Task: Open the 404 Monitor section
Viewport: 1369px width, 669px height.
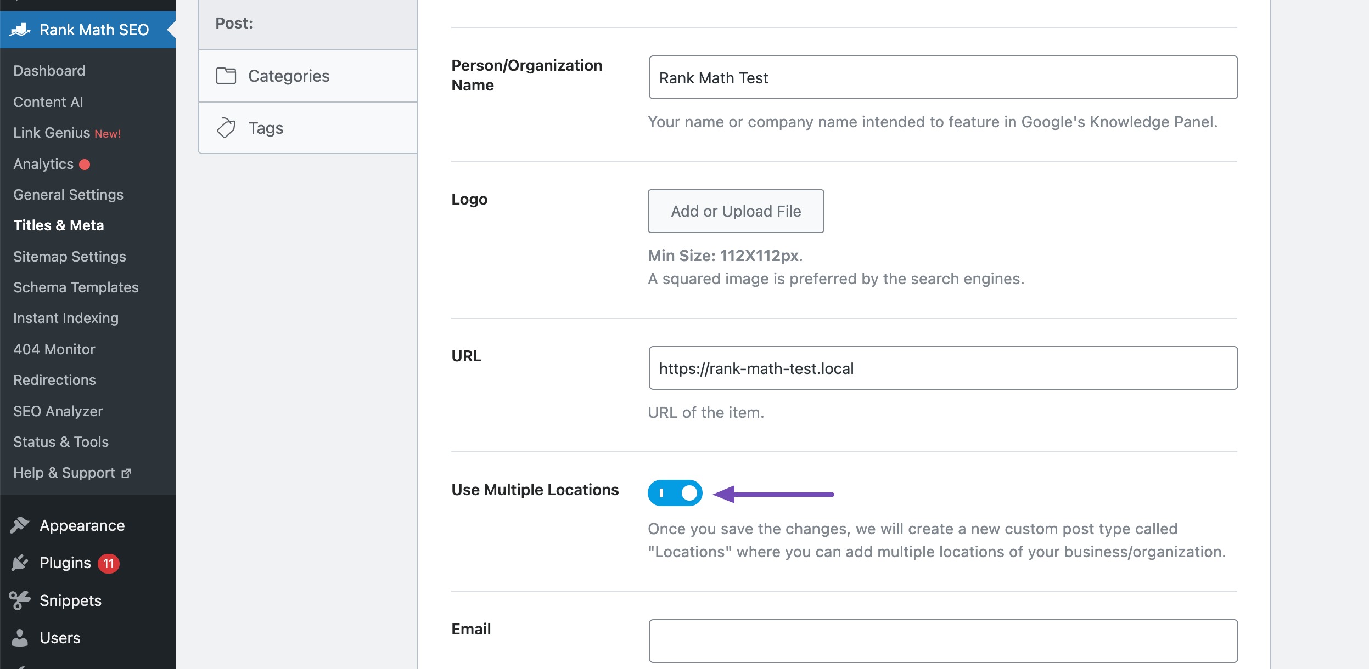Action: (55, 349)
